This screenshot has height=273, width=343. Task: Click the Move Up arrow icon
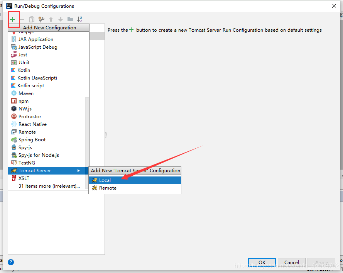click(x=51, y=19)
